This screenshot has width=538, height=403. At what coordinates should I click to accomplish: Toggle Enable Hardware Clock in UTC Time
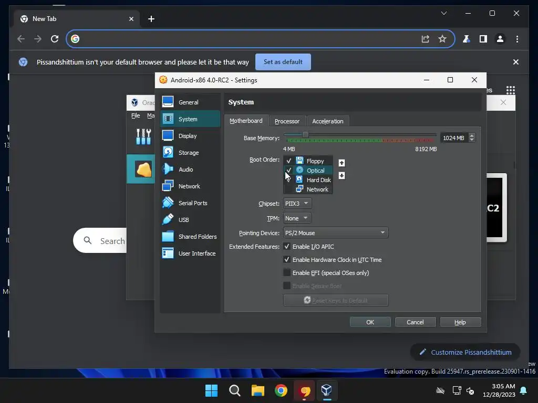point(287,259)
